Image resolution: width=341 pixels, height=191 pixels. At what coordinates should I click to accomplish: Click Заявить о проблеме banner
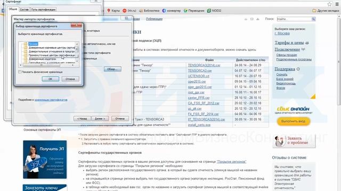tap(294, 141)
